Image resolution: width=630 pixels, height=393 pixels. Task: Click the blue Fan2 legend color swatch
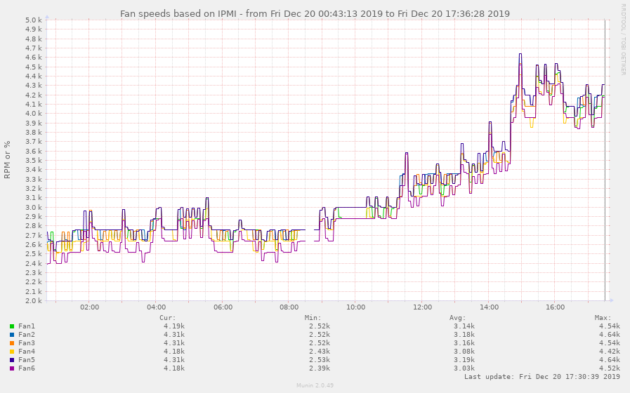12,335
